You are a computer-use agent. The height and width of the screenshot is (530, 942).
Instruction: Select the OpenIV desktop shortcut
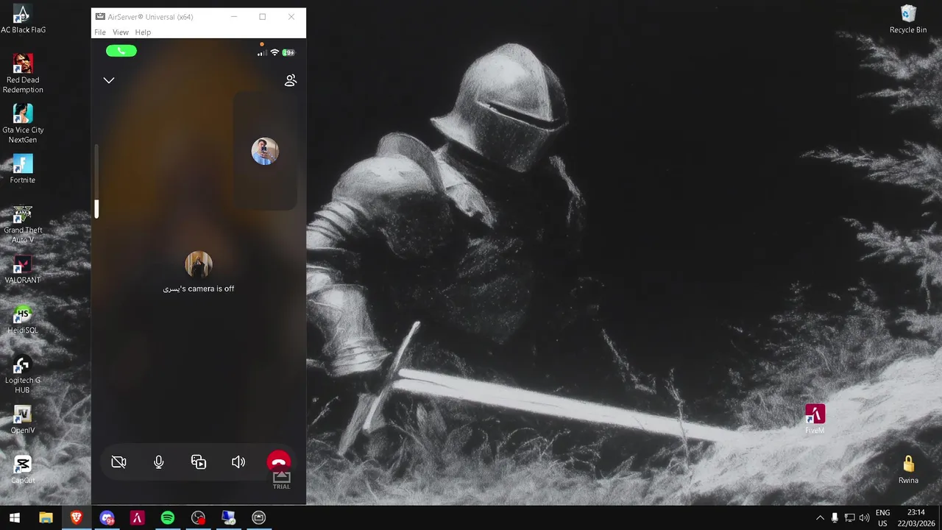point(23,420)
